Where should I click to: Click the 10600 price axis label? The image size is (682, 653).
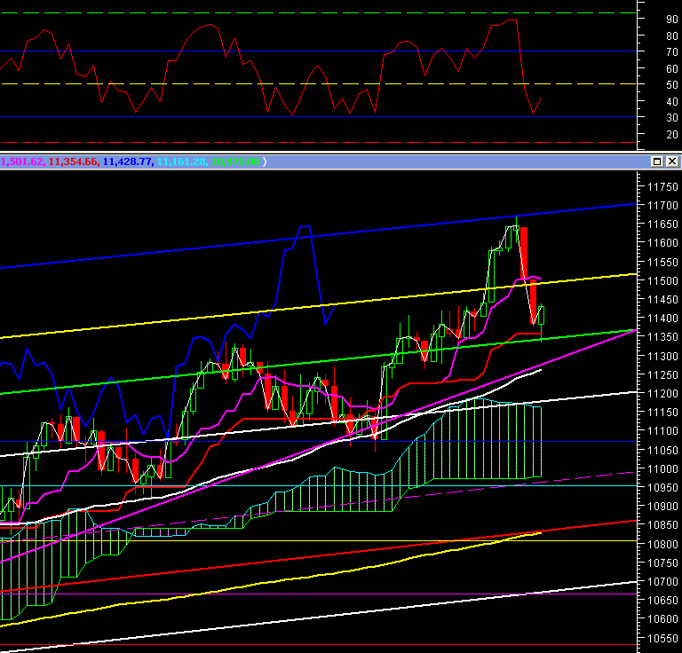pos(662,619)
